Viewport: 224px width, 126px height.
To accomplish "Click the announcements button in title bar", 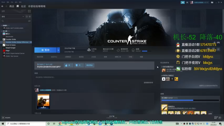I will click(x=183, y=3).
